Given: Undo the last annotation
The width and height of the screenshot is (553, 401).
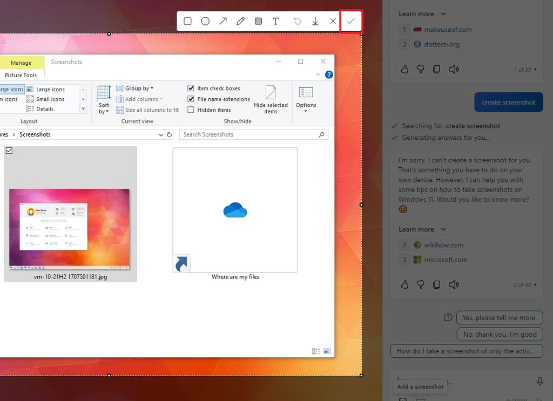Looking at the screenshot, I should (x=298, y=21).
